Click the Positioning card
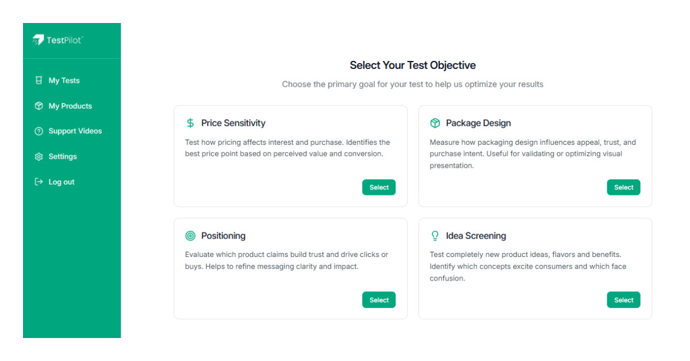The width and height of the screenshot is (690, 361). pyautogui.click(x=290, y=267)
